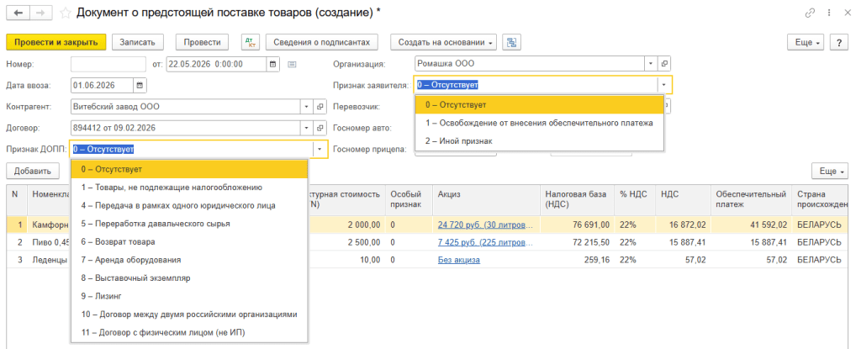The width and height of the screenshot is (861, 349).
Task: Select 2 – Иной признак option
Action: tap(539, 141)
